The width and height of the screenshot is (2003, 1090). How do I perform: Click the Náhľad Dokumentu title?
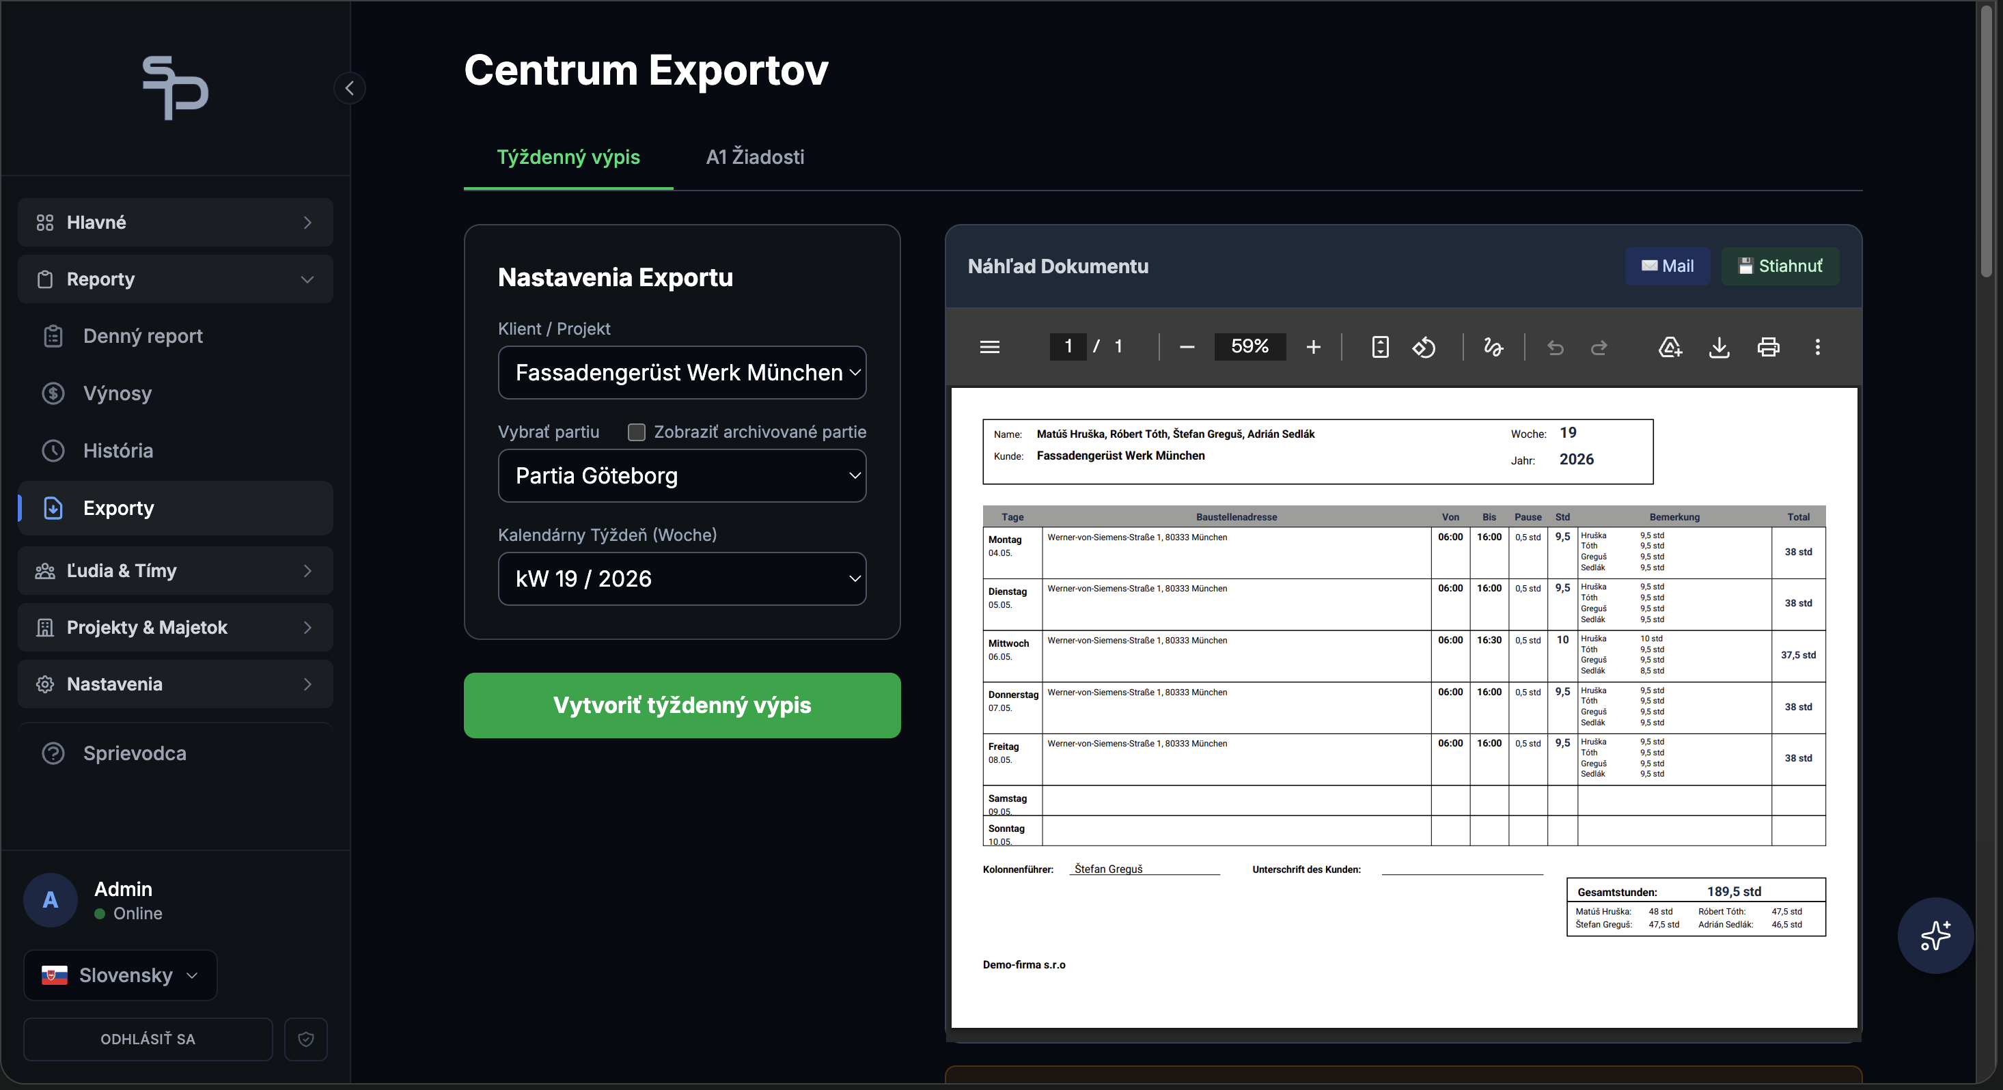pyautogui.click(x=1058, y=266)
